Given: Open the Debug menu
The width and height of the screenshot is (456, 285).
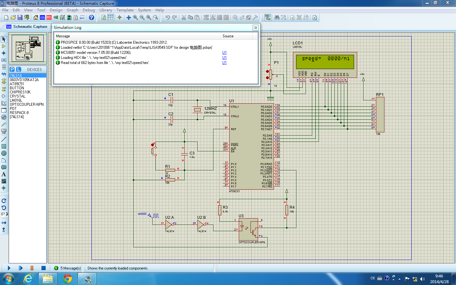Looking at the screenshot, I should click(89, 10).
